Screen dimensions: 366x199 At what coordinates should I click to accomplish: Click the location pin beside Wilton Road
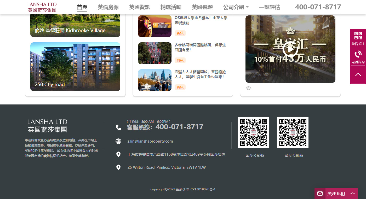coord(118,167)
